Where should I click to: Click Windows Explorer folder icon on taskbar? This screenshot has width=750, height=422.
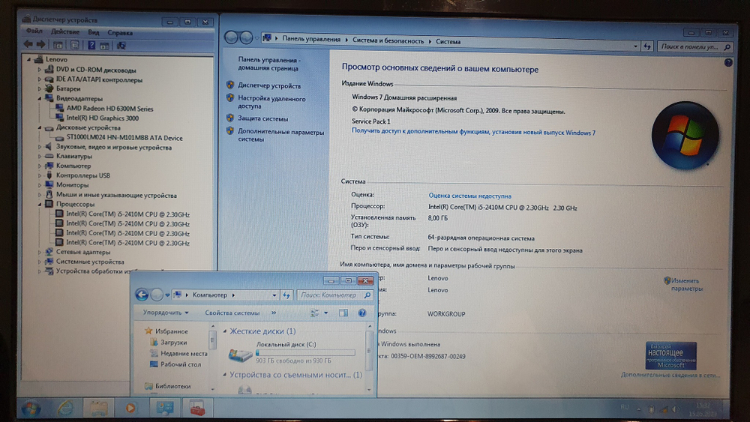tap(98, 409)
